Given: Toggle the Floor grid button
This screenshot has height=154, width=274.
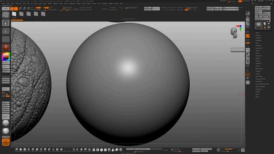Looking at the screenshot, I should click(x=247, y=31).
